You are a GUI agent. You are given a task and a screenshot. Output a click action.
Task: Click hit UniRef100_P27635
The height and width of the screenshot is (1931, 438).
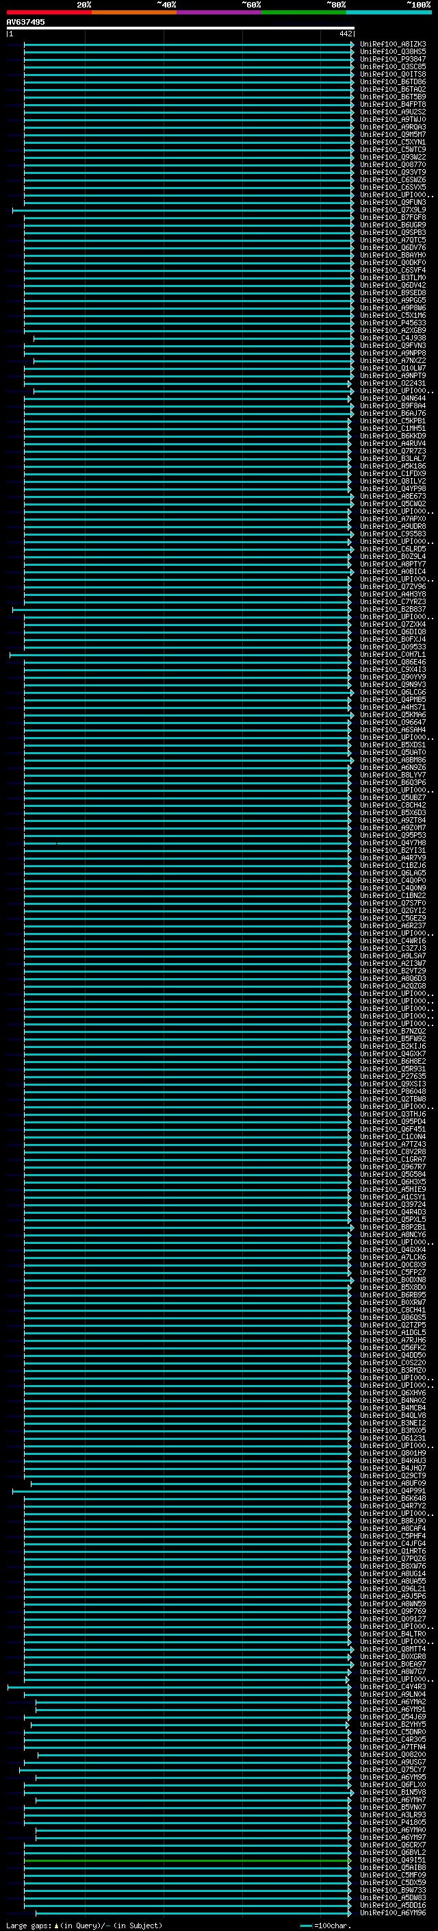pyautogui.click(x=393, y=1076)
